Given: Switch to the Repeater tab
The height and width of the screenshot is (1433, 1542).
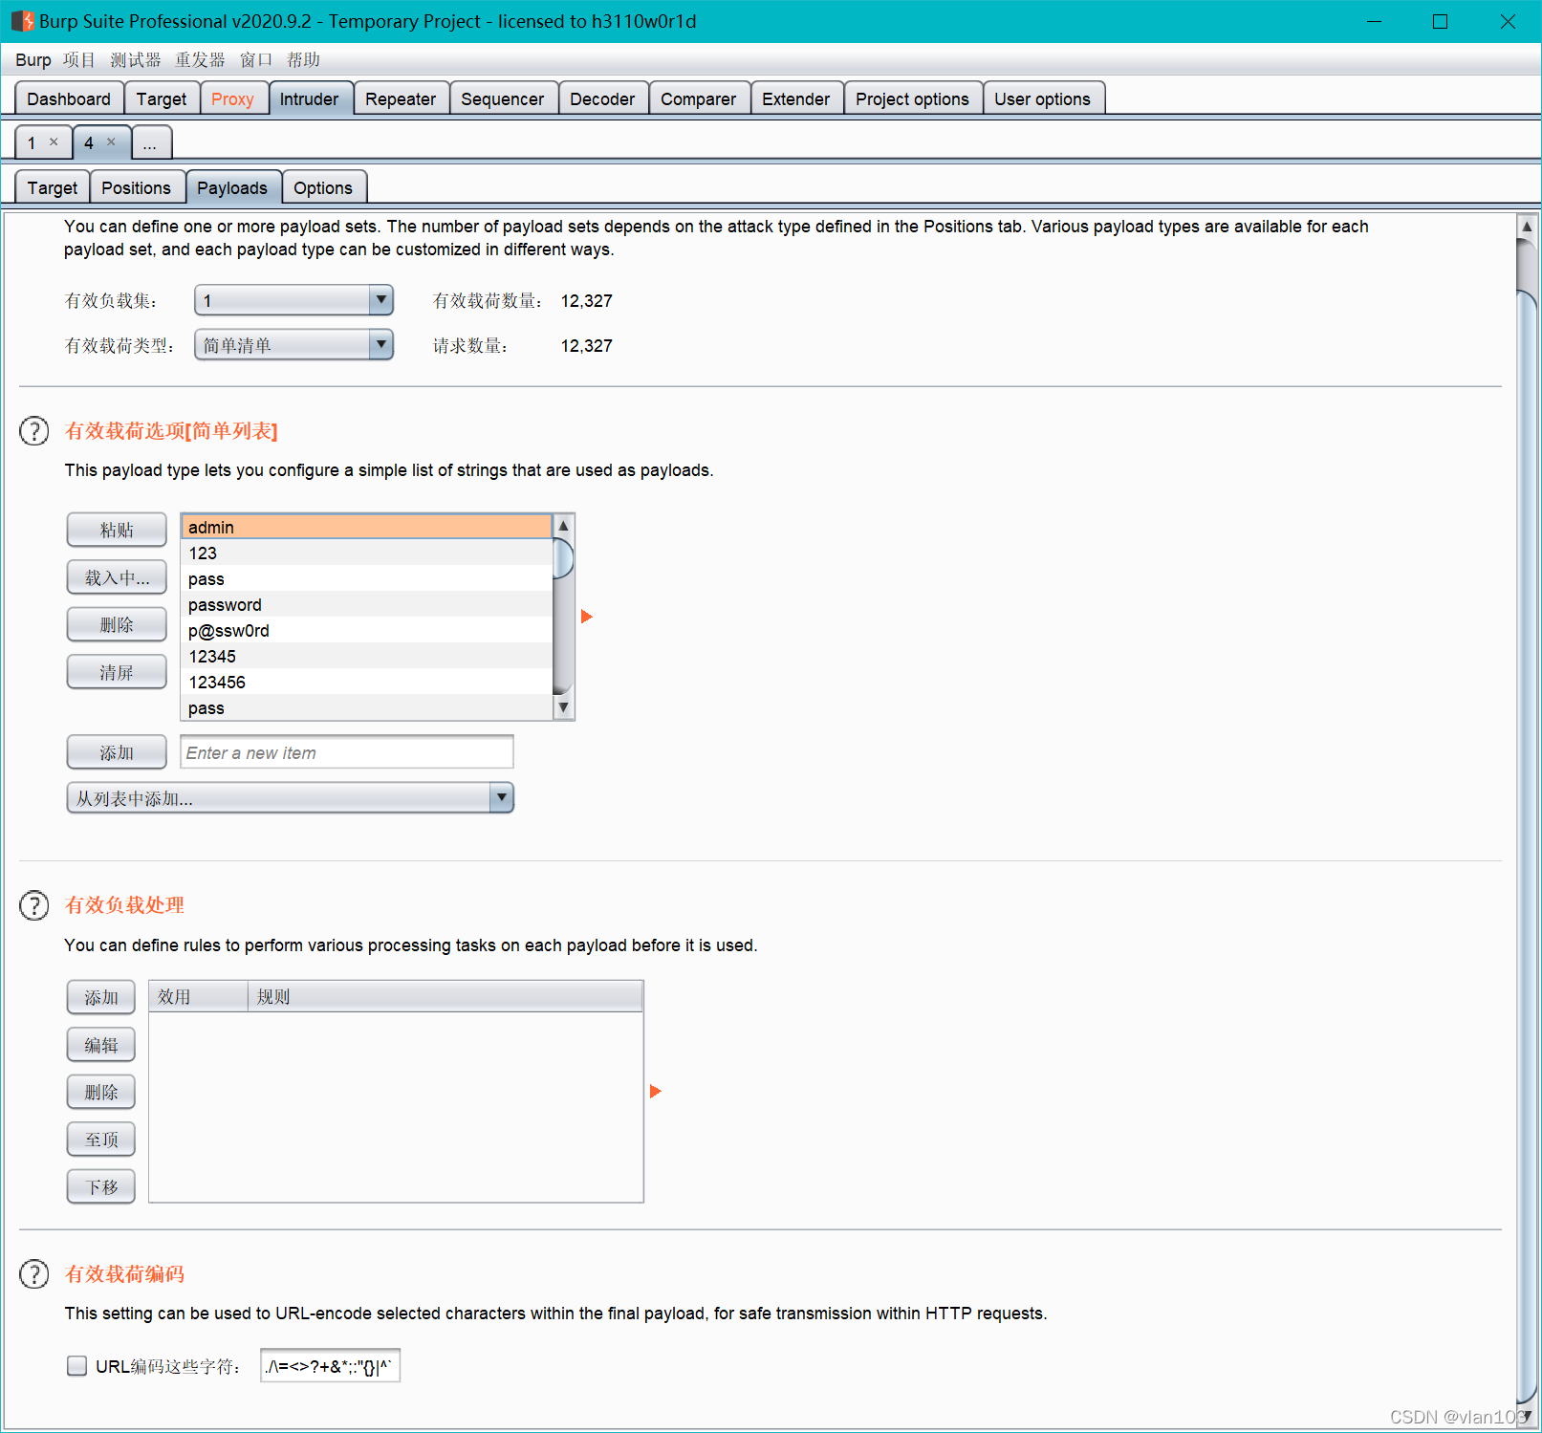Looking at the screenshot, I should coord(401,98).
